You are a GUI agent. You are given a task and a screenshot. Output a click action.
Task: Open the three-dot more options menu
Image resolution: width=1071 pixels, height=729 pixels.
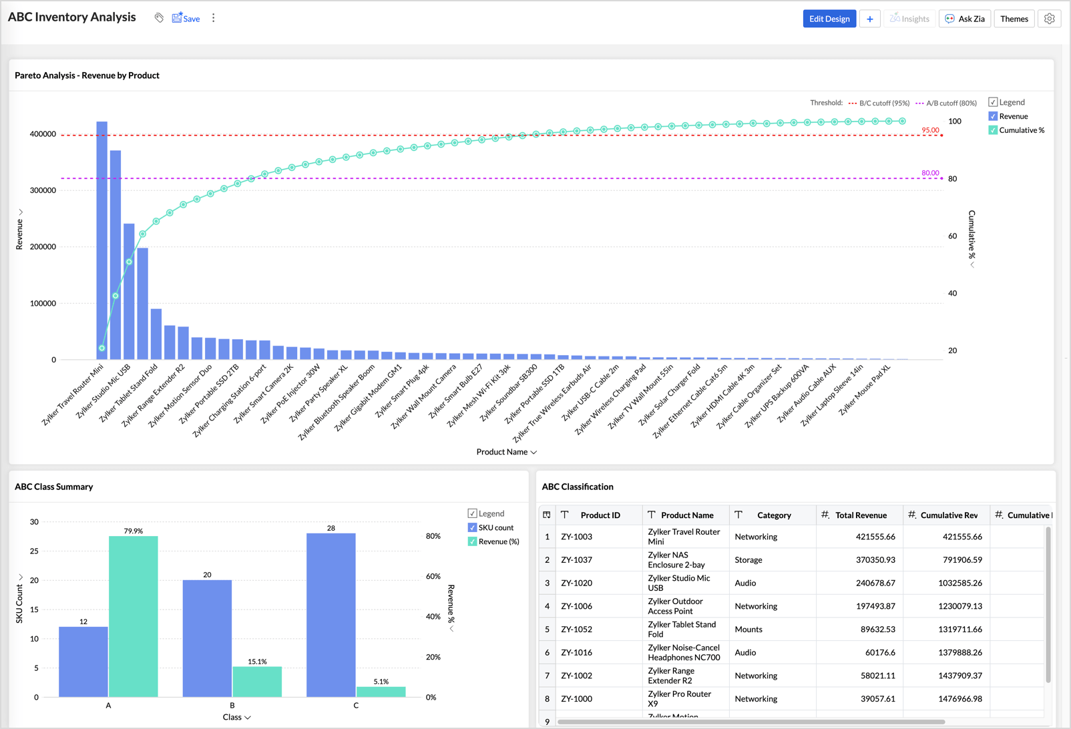pyautogui.click(x=214, y=18)
